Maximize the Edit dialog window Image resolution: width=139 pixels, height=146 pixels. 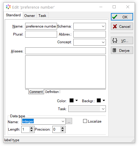click(x=114, y=7)
